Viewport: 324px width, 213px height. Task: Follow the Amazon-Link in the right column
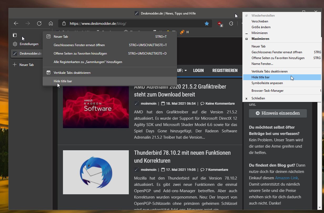pos(287,178)
